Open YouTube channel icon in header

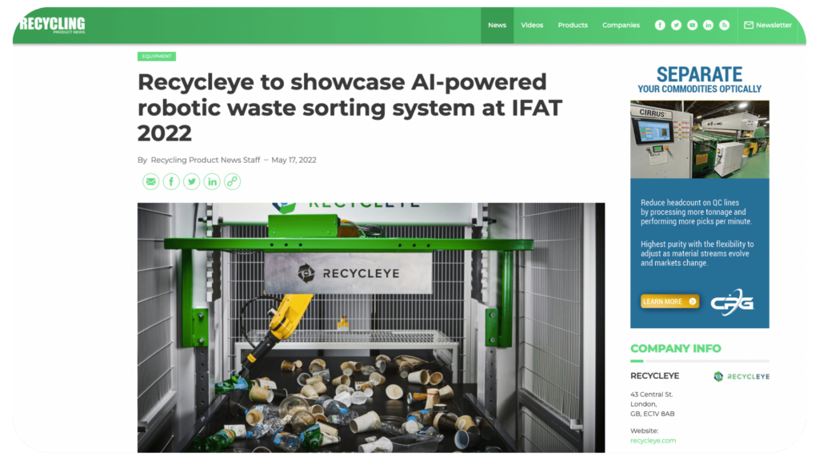(692, 25)
